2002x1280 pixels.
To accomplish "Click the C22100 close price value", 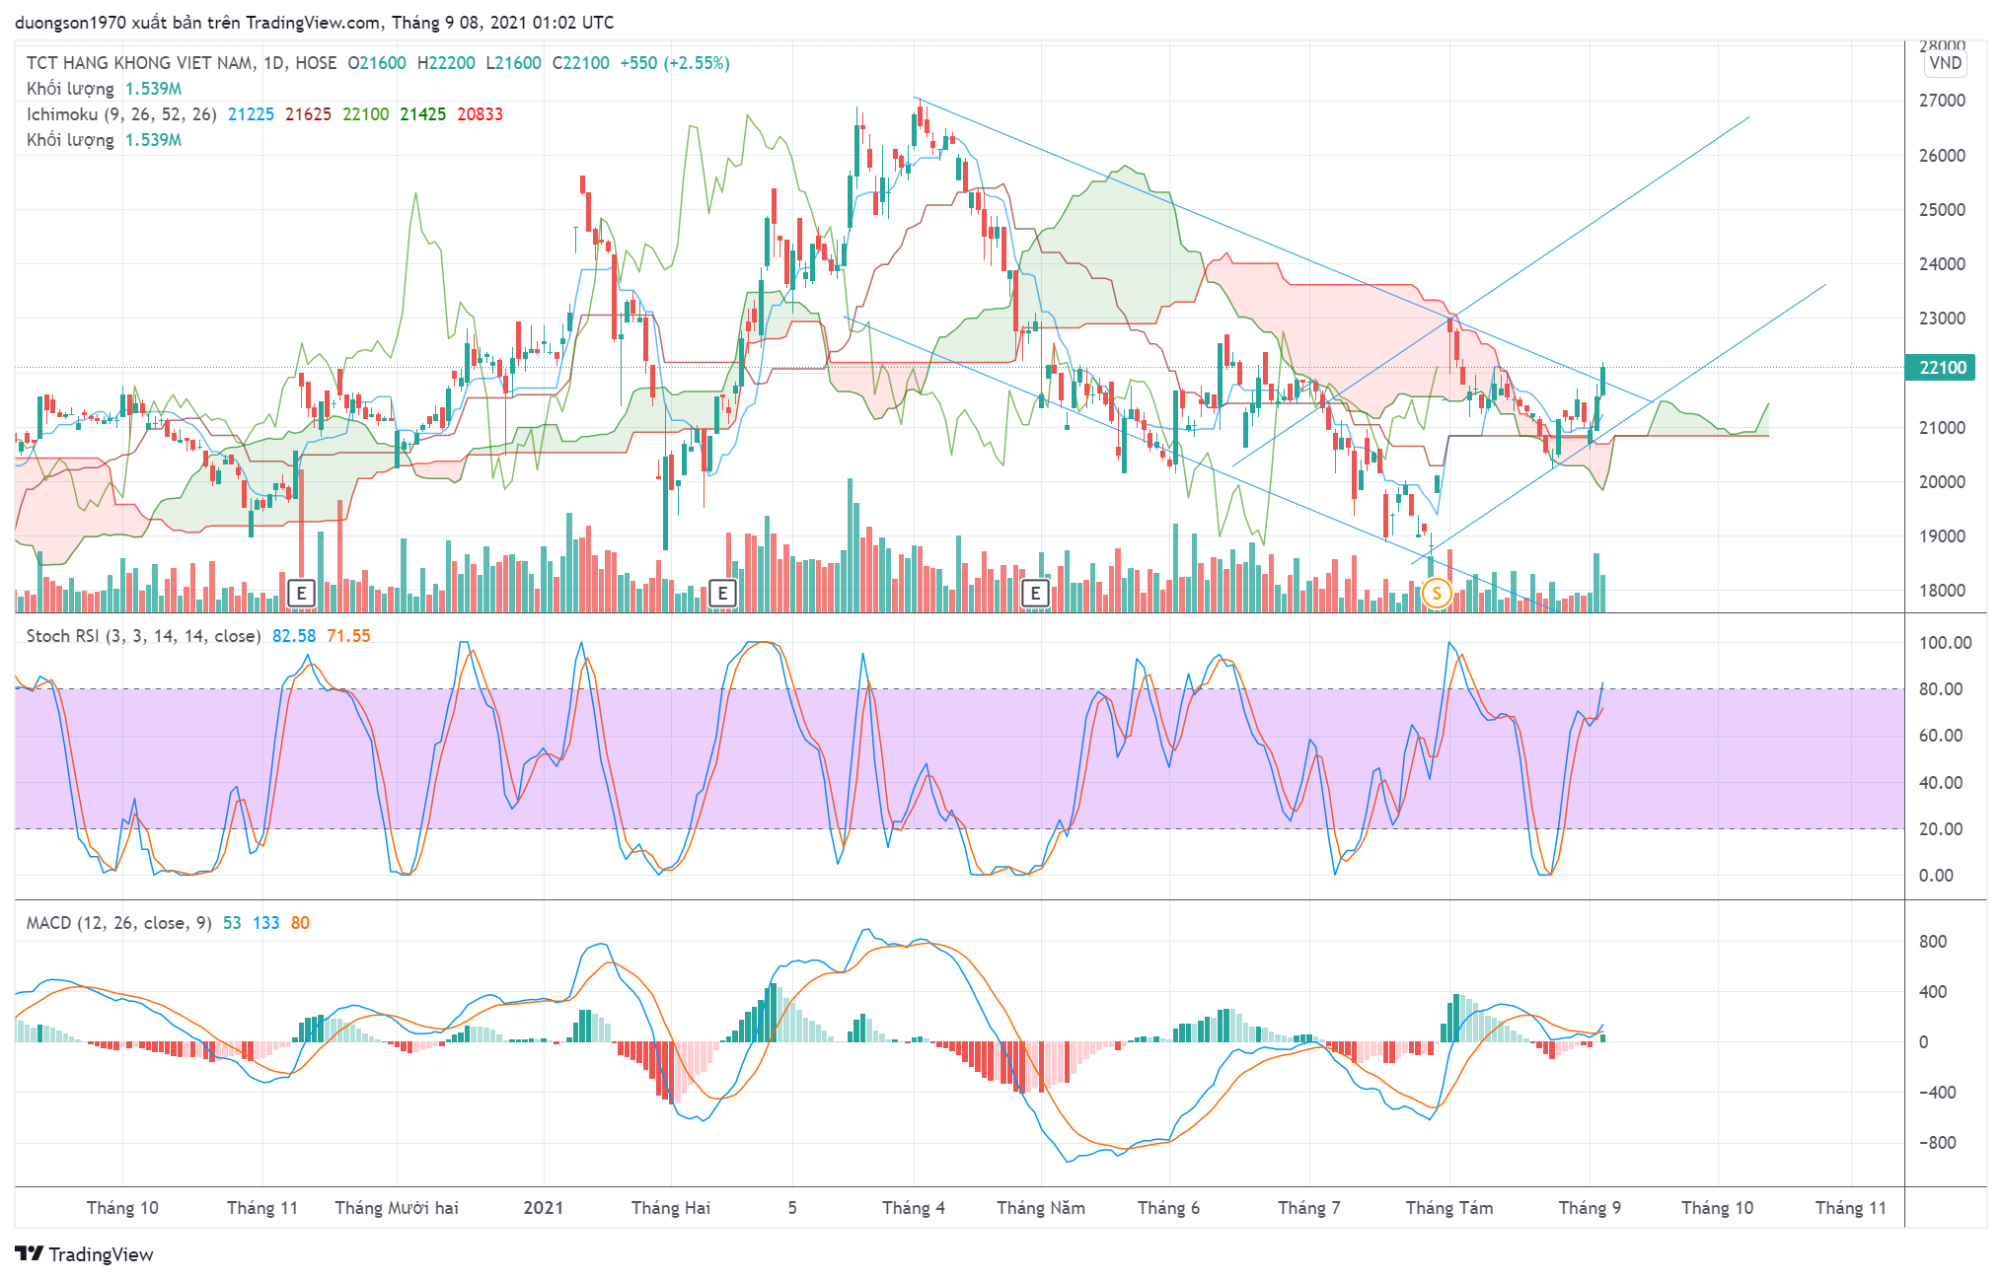I will point(580,63).
